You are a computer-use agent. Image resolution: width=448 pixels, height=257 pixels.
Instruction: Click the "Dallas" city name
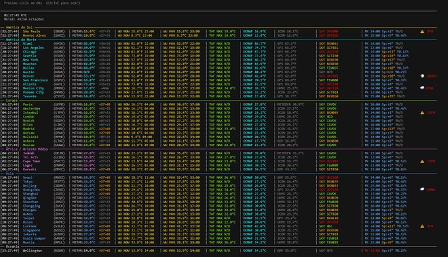point(29,68)
